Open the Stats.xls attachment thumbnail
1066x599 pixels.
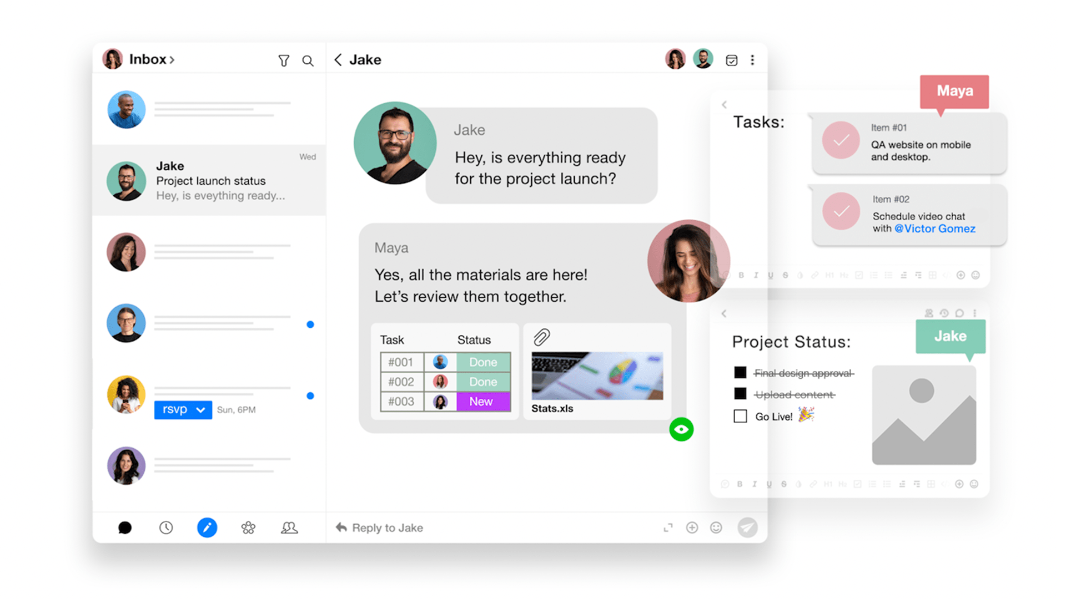coord(597,376)
